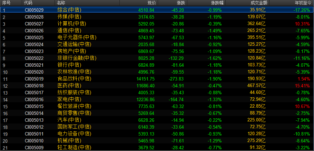Click code CI005021 for the bank sector
314x151 pixels.
pos(34,65)
